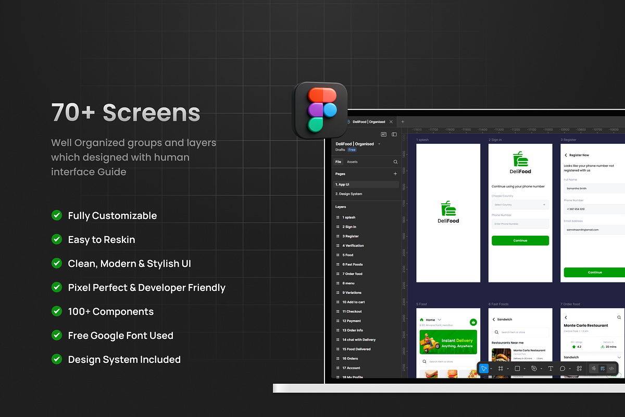Click the A? icon above the file name

point(384,134)
